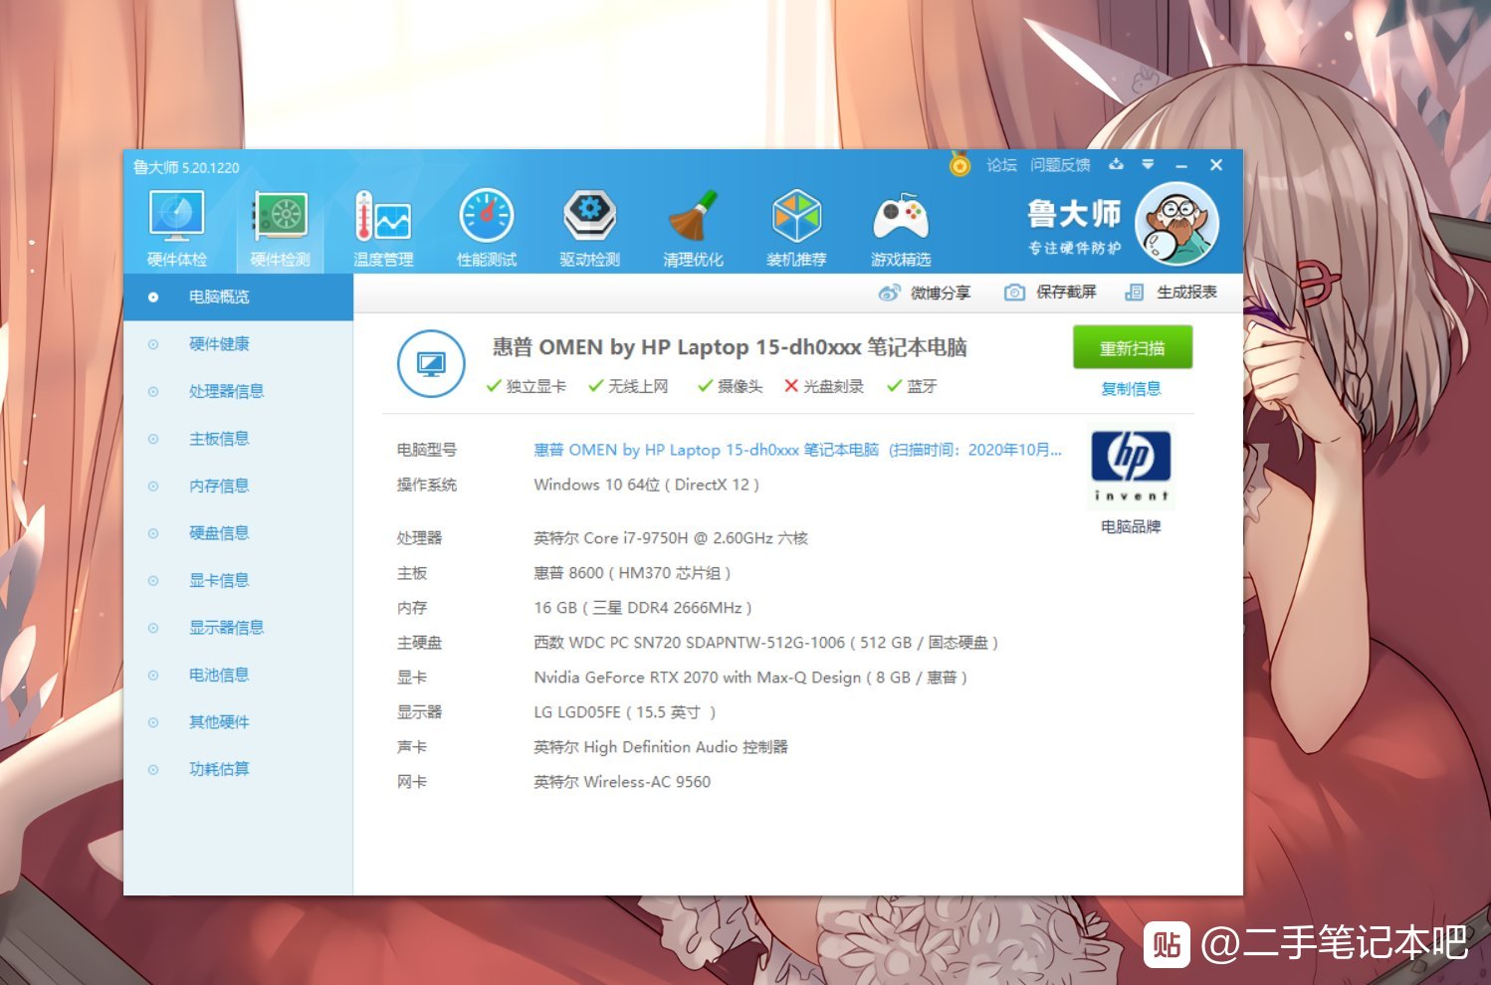
Task: Click the 复制信息 copy info link
Action: coord(1131,389)
